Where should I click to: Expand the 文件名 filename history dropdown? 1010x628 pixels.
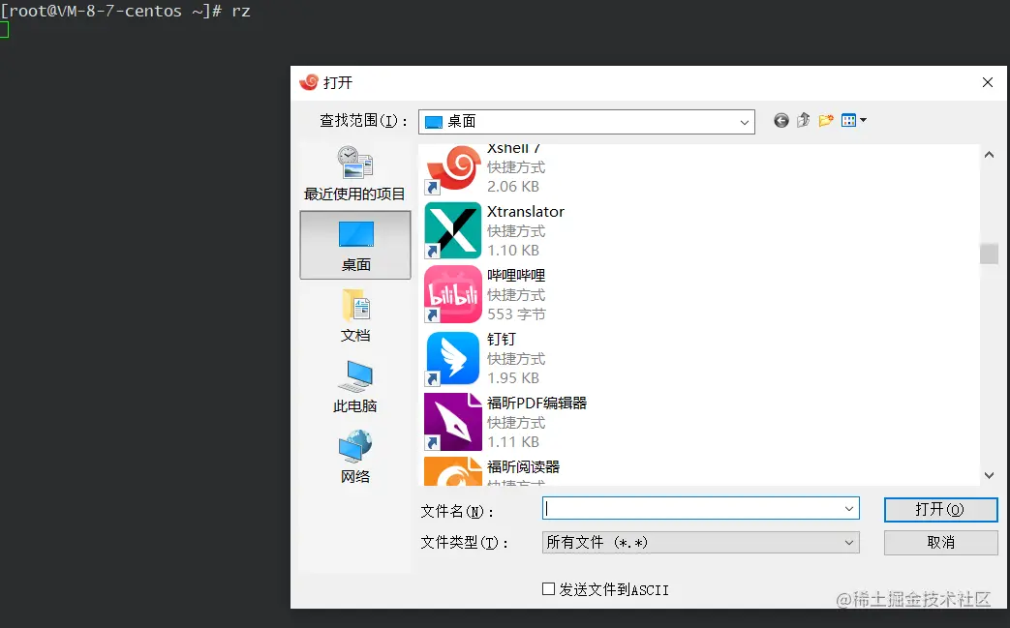849,509
